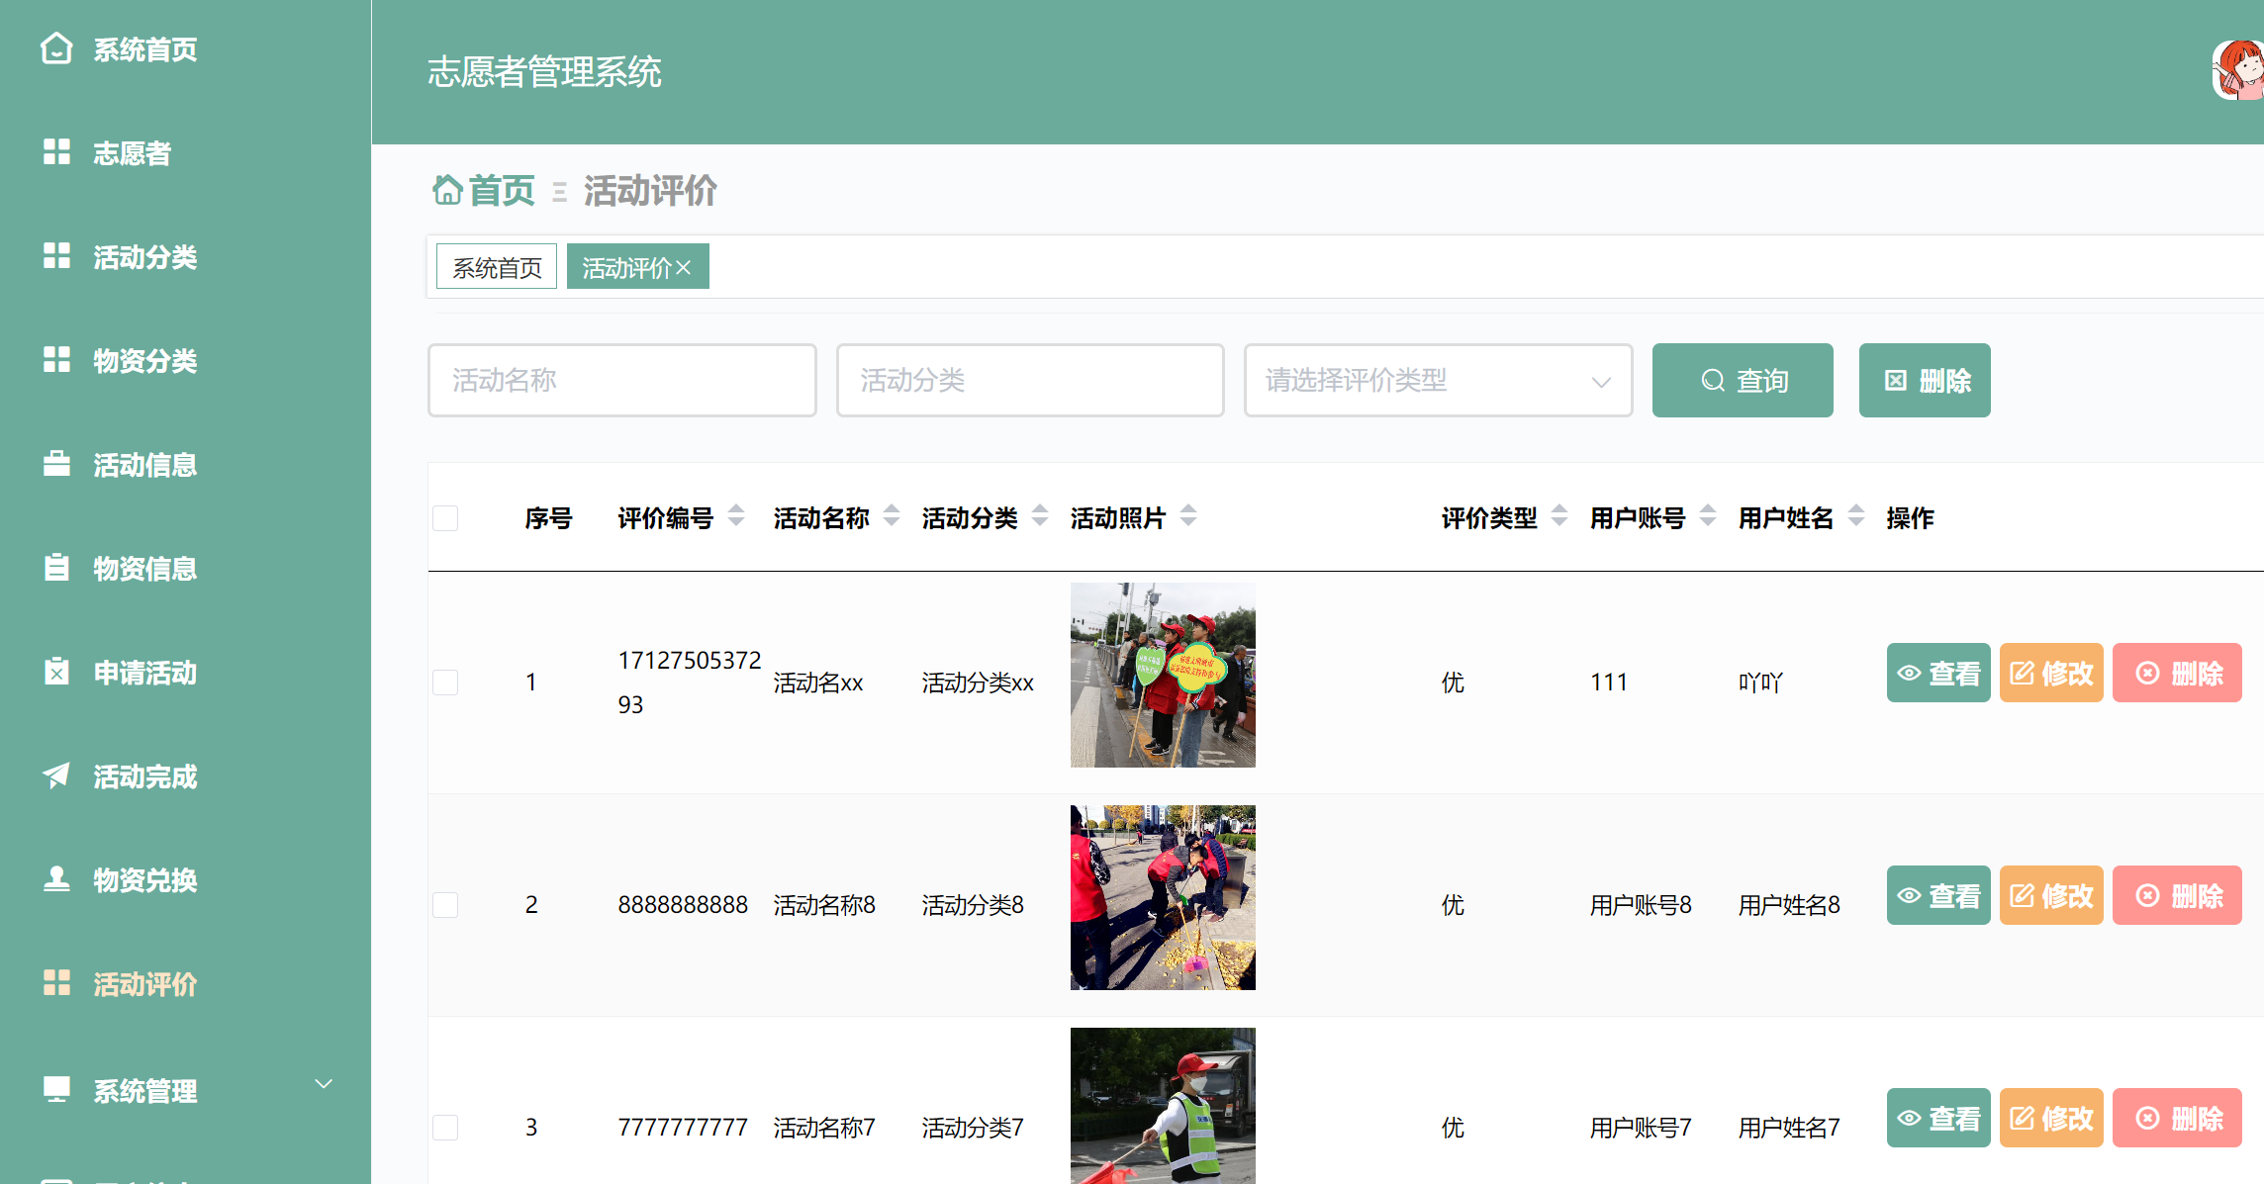Screen dimensions: 2264x1184
Task: Click the person icon for 物资兑换
Action: [x=56, y=879]
